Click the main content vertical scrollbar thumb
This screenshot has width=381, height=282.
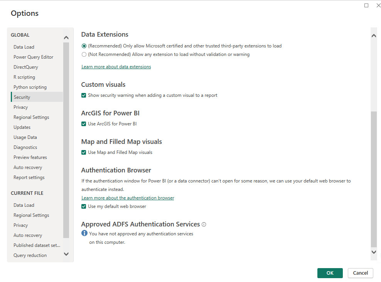[x=374, y=179]
